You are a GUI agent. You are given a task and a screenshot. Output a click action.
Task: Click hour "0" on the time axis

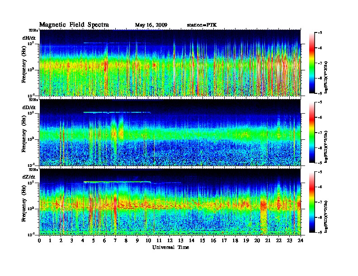[x=39, y=240]
